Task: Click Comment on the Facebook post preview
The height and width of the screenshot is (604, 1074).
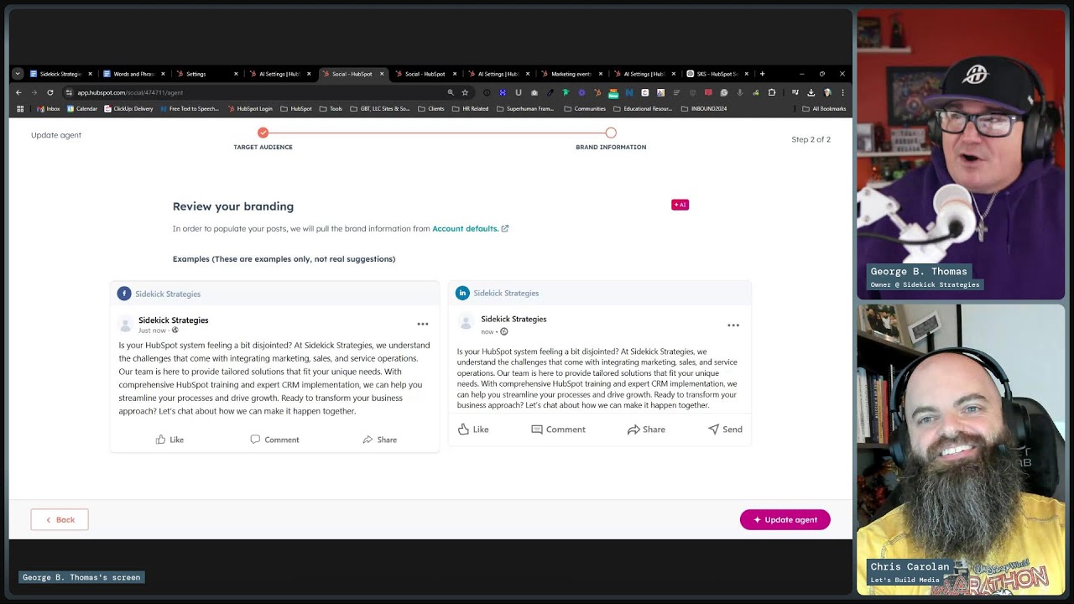Action: pos(274,440)
